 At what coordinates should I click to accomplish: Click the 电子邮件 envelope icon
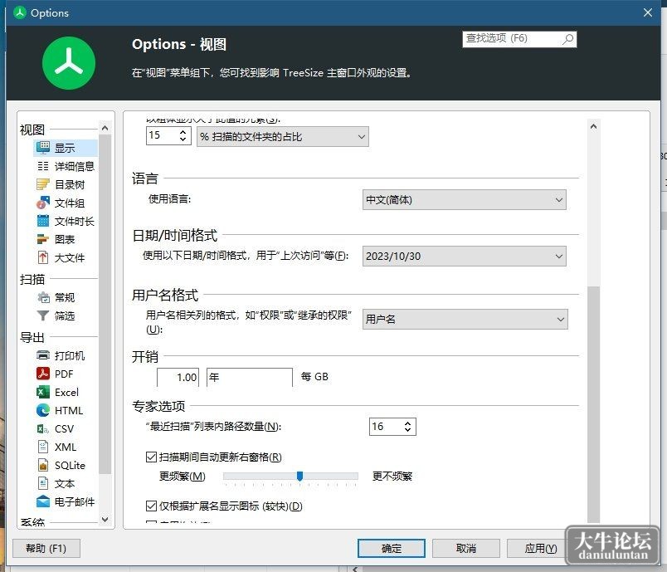pyautogui.click(x=43, y=501)
